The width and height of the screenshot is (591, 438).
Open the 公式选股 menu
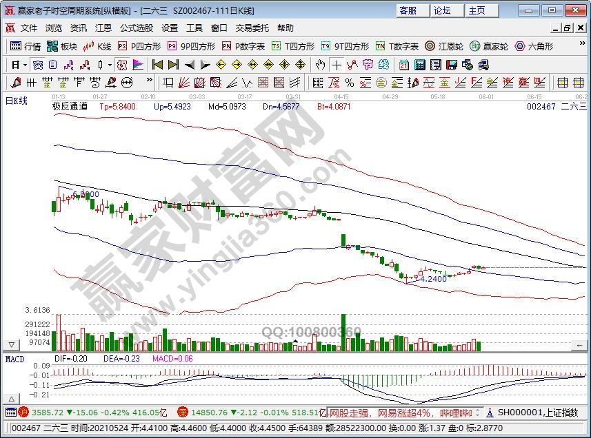pos(137,28)
